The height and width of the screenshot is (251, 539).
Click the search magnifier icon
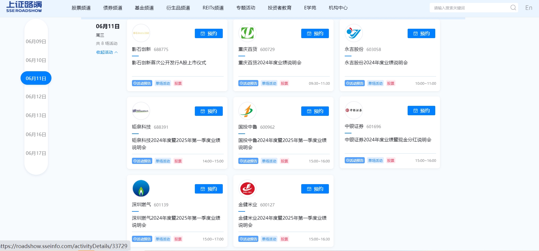pyautogui.click(x=513, y=8)
